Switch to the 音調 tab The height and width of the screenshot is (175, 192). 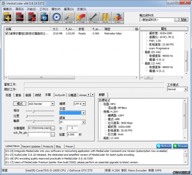28,95
